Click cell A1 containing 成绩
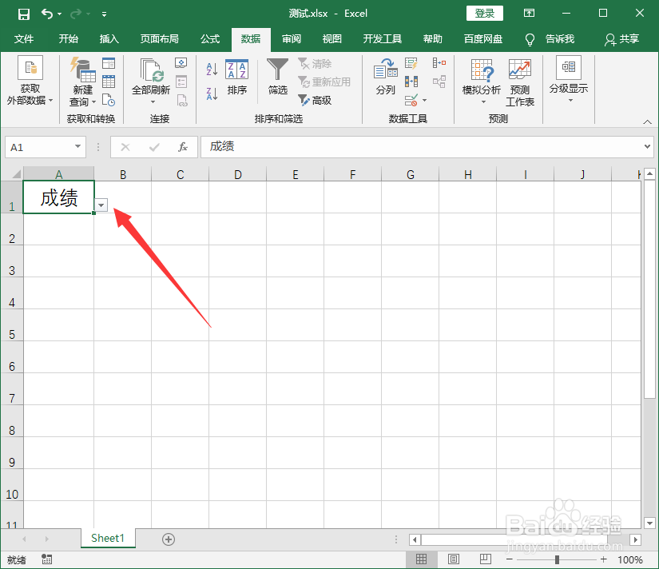659x569 pixels. click(x=58, y=197)
